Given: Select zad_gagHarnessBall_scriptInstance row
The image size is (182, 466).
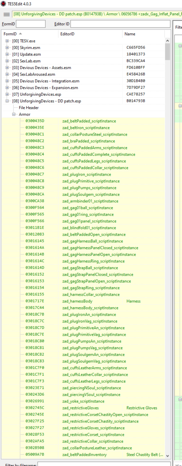Looking at the screenshot, I should 83,241.
